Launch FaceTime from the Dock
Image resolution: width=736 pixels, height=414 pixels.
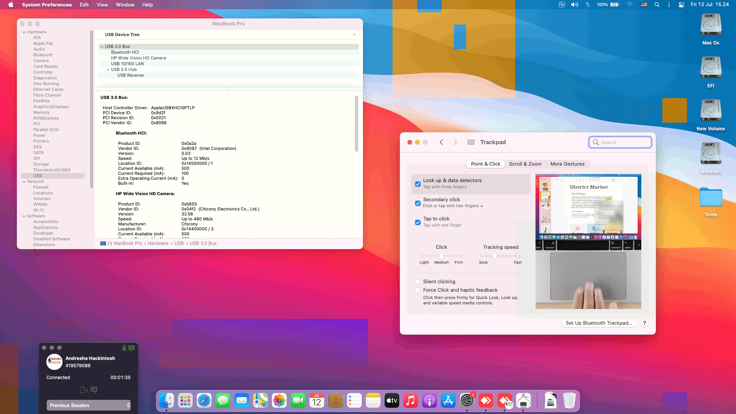(298, 401)
